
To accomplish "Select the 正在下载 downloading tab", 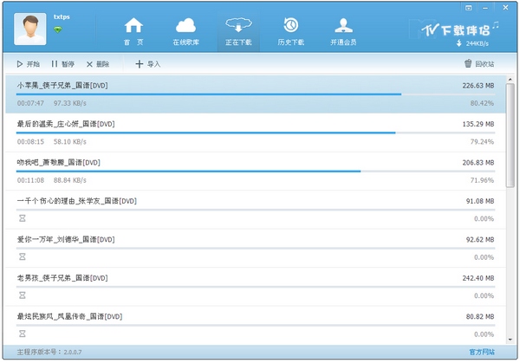I will click(238, 31).
